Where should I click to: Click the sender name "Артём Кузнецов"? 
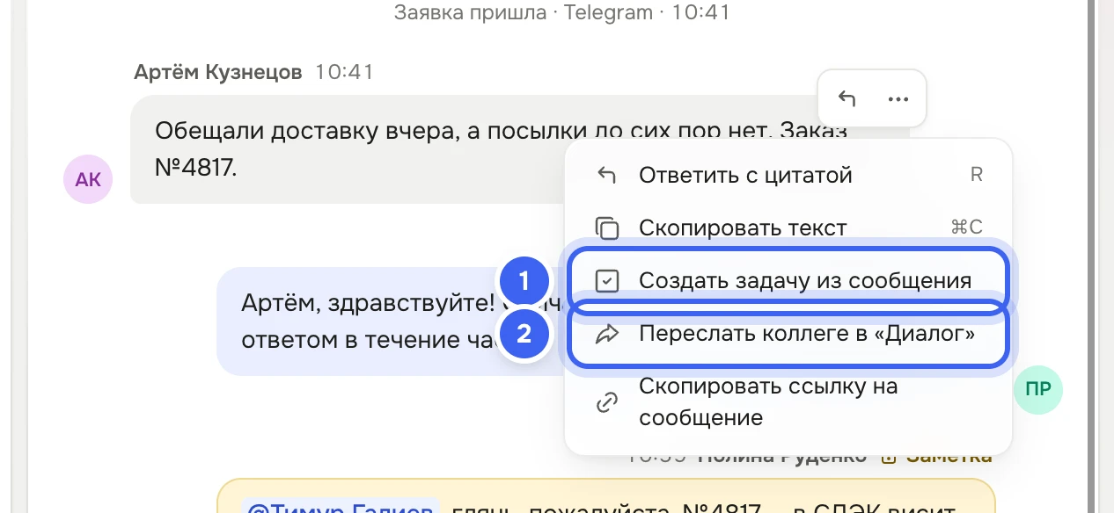coord(218,72)
